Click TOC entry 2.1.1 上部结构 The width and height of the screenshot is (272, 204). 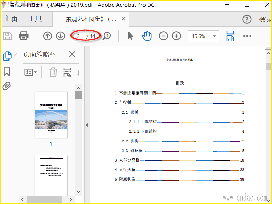pos(186,122)
